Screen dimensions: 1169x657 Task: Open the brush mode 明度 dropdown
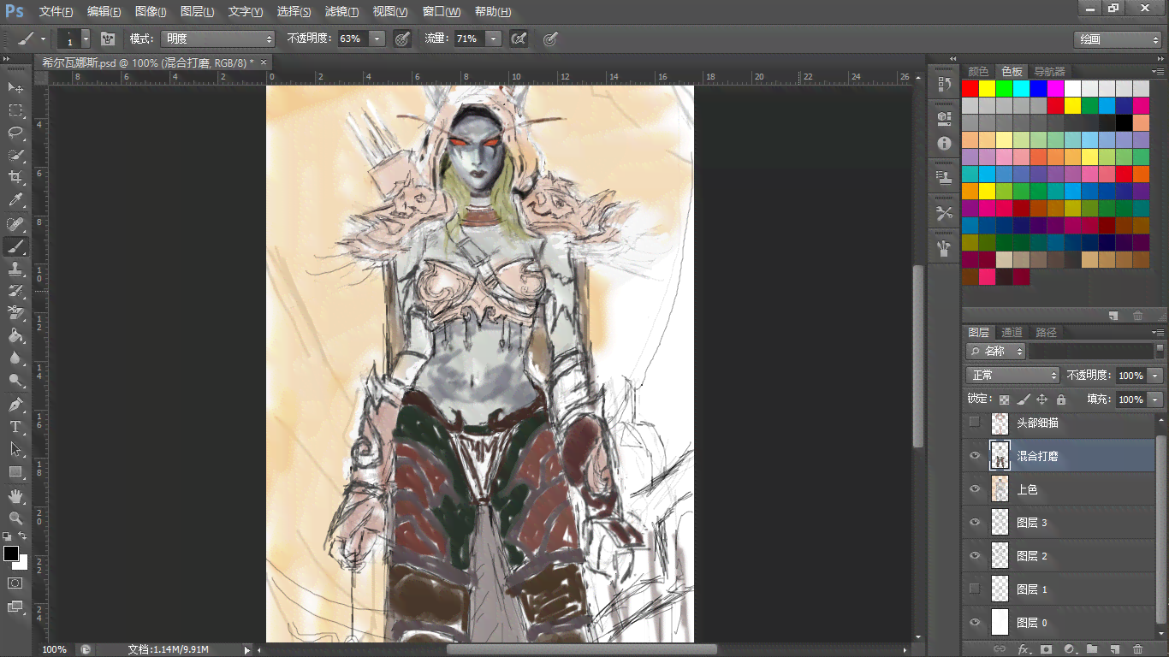pyautogui.click(x=218, y=38)
